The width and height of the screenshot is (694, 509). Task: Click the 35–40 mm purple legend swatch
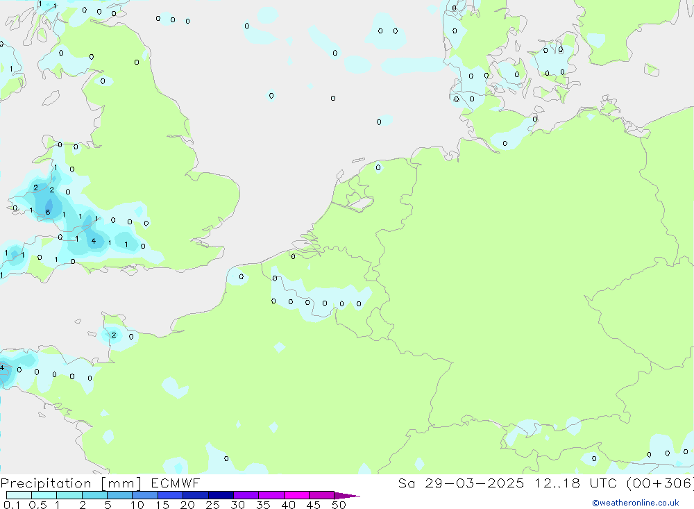point(271,495)
